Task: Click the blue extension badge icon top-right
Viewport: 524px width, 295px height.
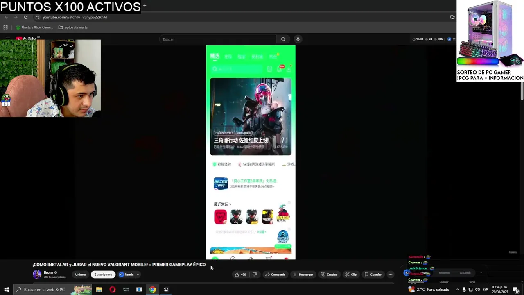Action: click(449, 39)
